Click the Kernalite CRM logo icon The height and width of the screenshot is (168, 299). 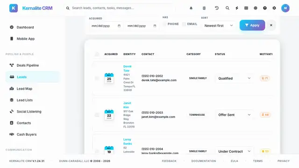[x=14, y=8]
